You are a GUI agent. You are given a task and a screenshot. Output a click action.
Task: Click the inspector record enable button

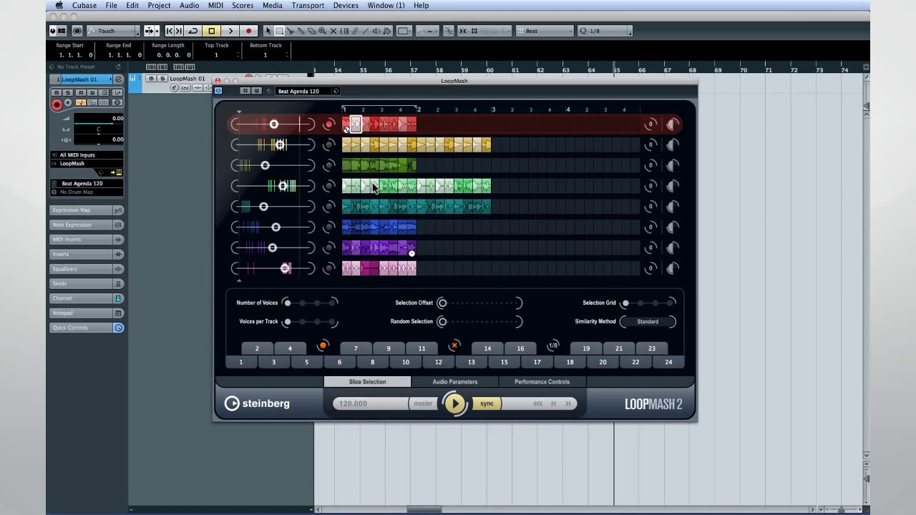coord(57,104)
